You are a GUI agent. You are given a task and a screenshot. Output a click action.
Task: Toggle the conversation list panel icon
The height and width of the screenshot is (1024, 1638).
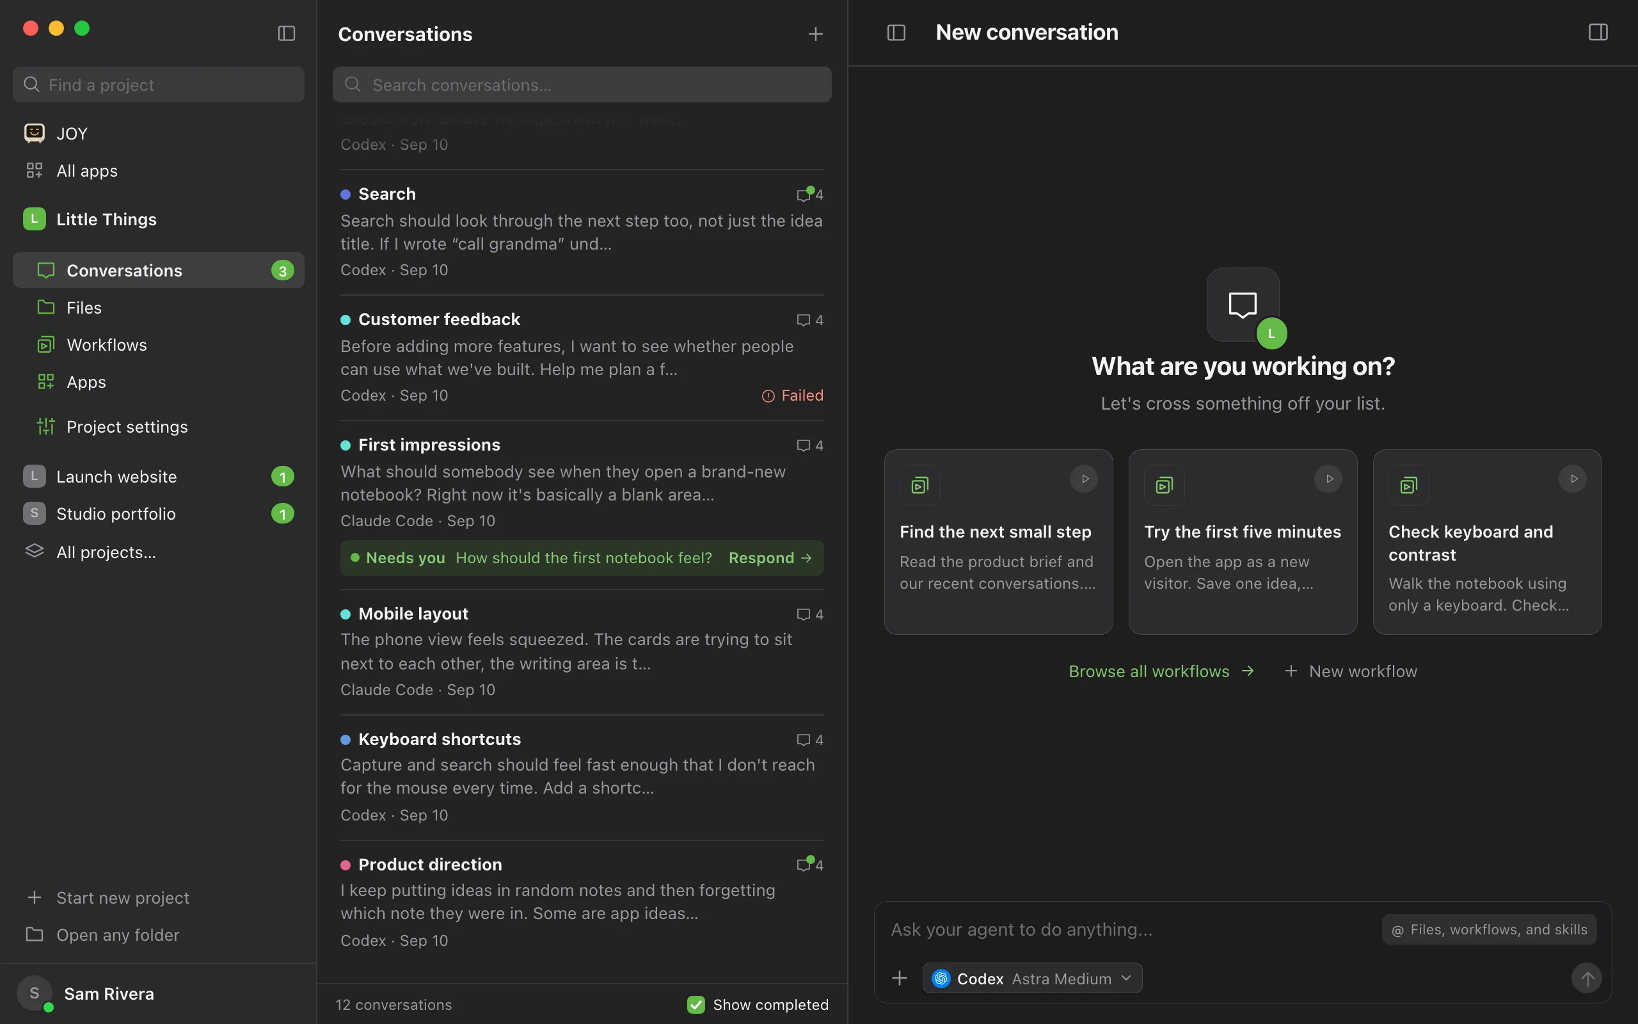tap(896, 33)
